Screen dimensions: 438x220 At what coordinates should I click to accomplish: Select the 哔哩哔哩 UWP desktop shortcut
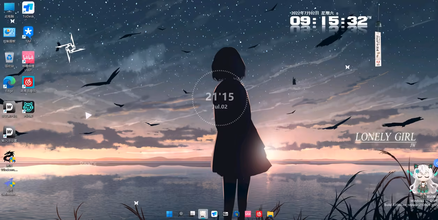(28, 61)
